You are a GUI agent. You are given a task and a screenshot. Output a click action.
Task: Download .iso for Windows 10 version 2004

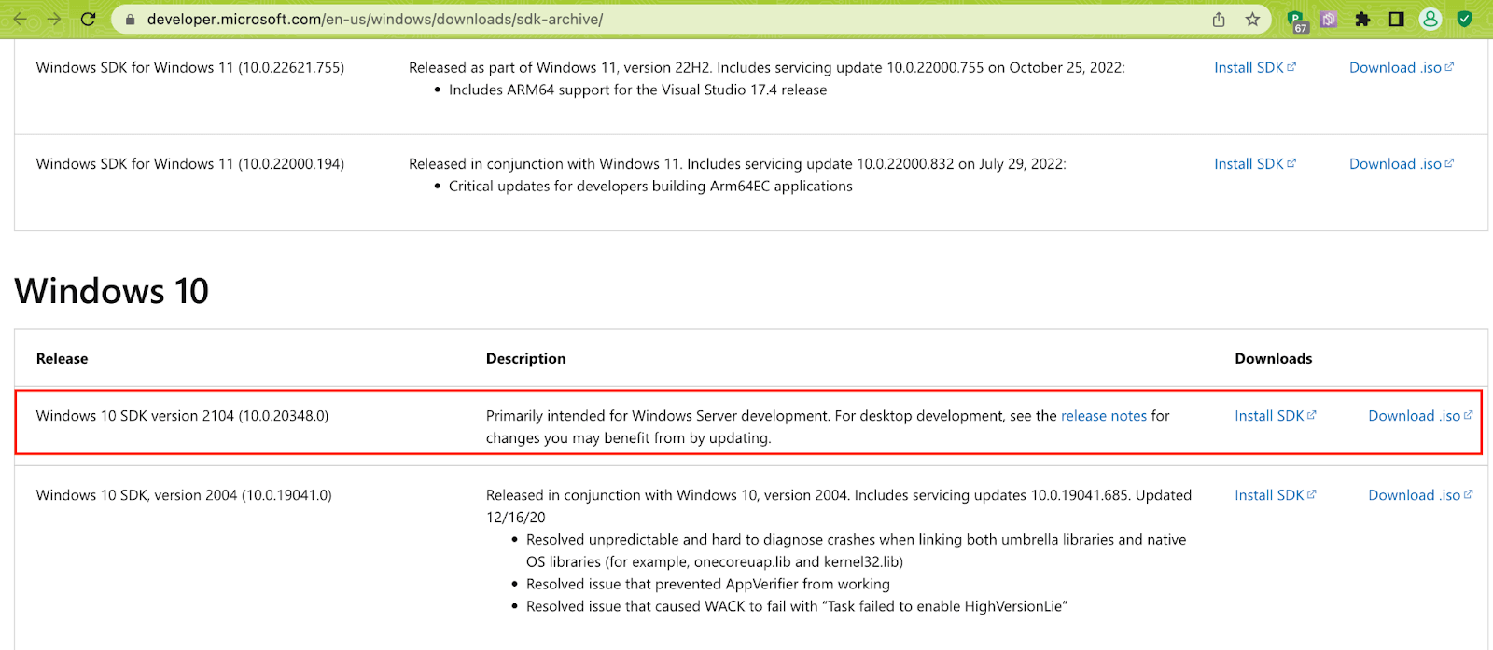coord(1420,495)
